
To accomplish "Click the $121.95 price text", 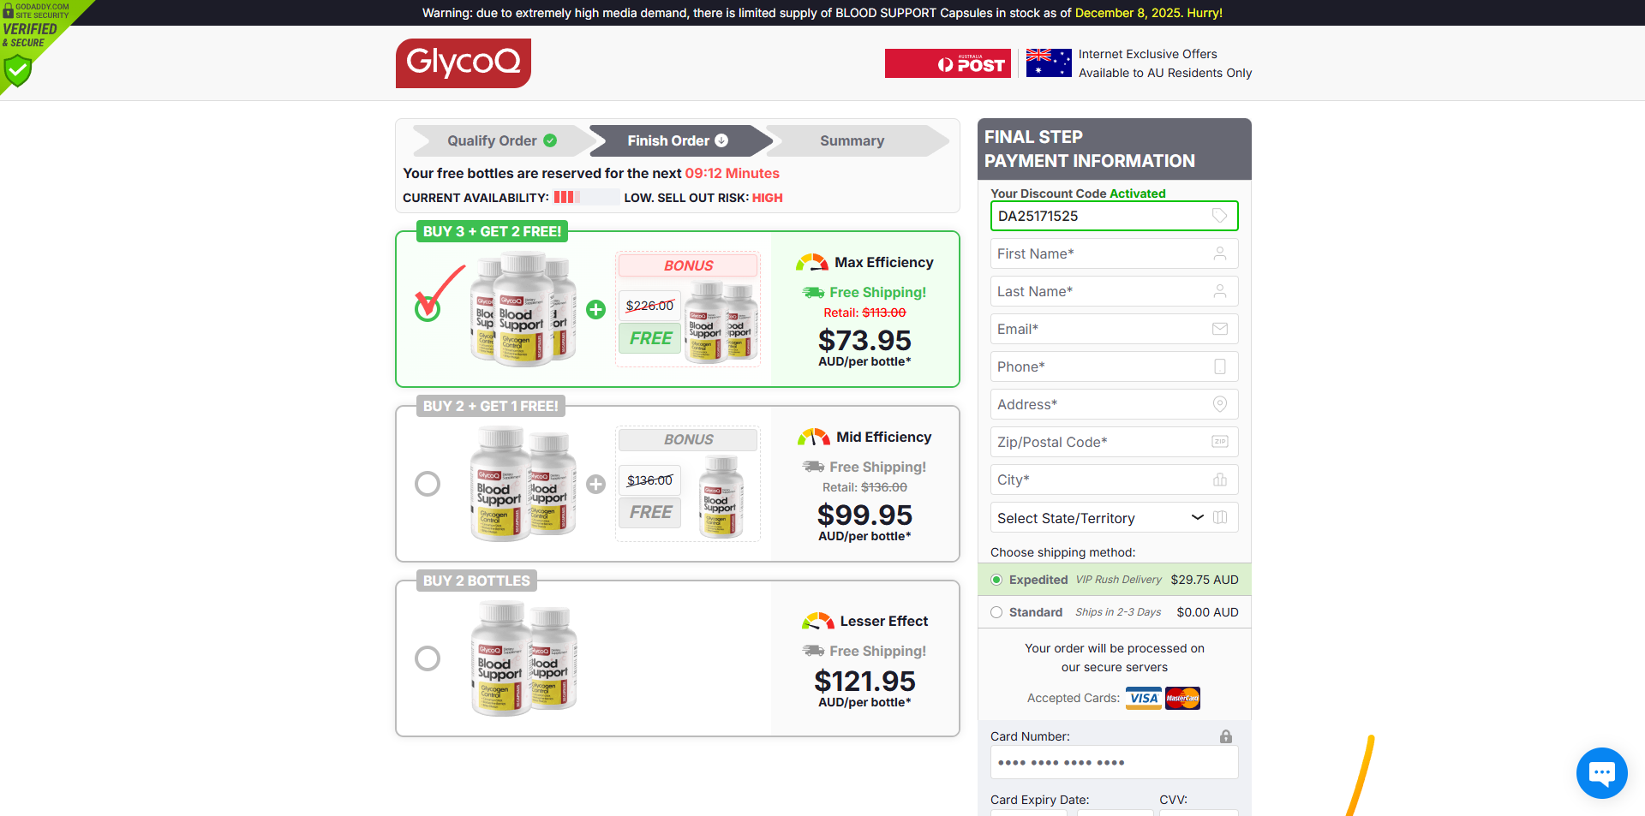I will pyautogui.click(x=864, y=682).
